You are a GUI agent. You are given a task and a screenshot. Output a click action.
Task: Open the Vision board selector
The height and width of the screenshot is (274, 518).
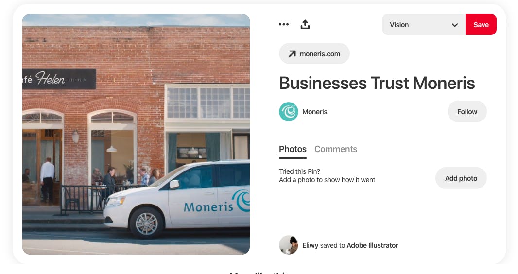pyautogui.click(x=424, y=24)
